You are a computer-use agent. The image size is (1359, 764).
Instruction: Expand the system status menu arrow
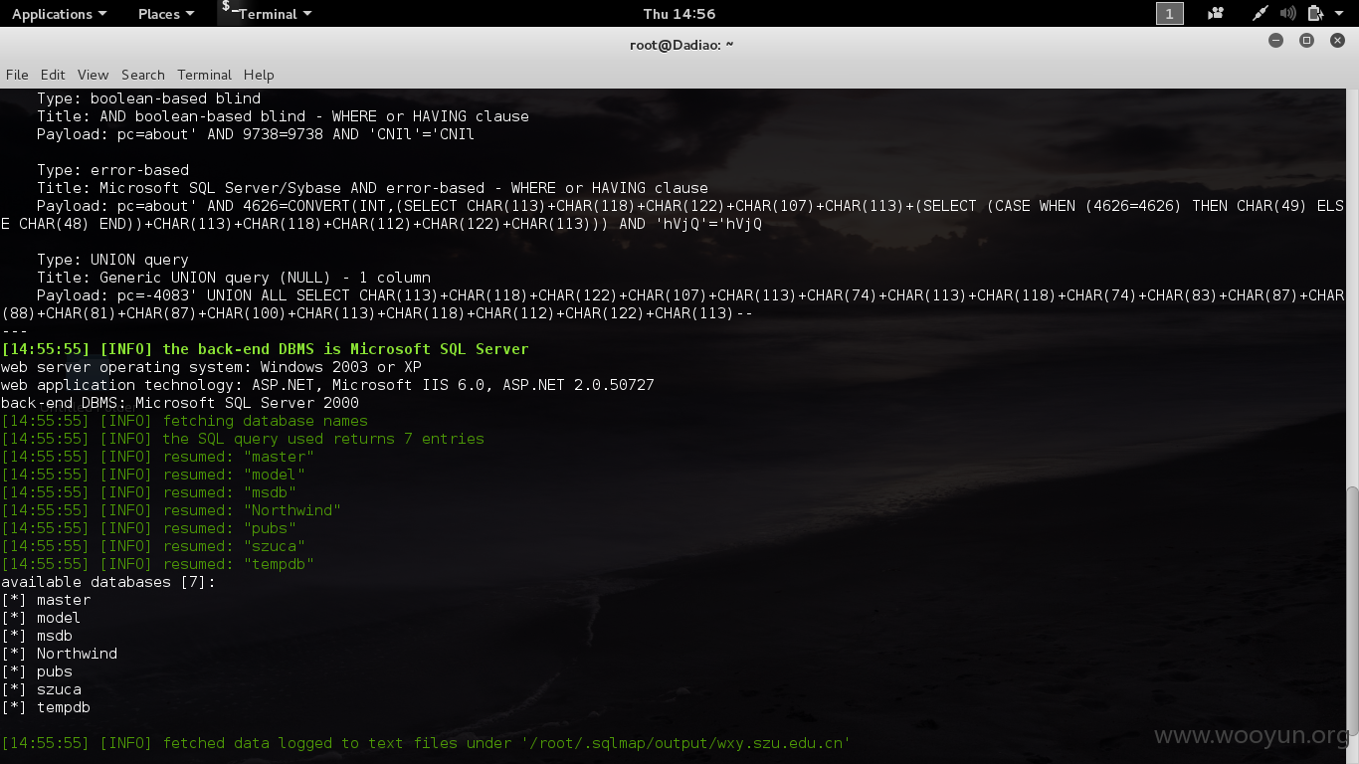1338,14
